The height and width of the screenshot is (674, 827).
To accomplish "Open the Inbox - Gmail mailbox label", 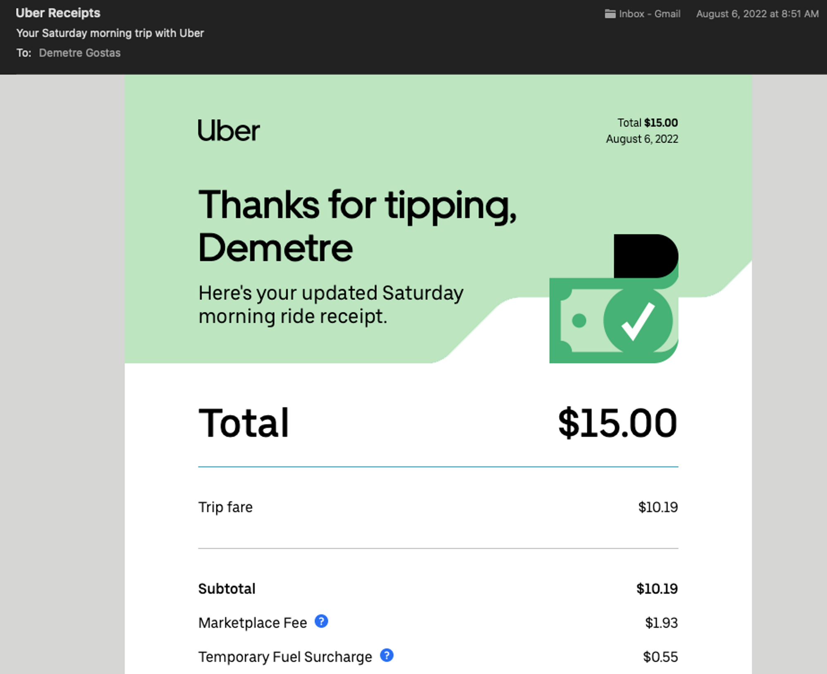I will pyautogui.click(x=649, y=14).
